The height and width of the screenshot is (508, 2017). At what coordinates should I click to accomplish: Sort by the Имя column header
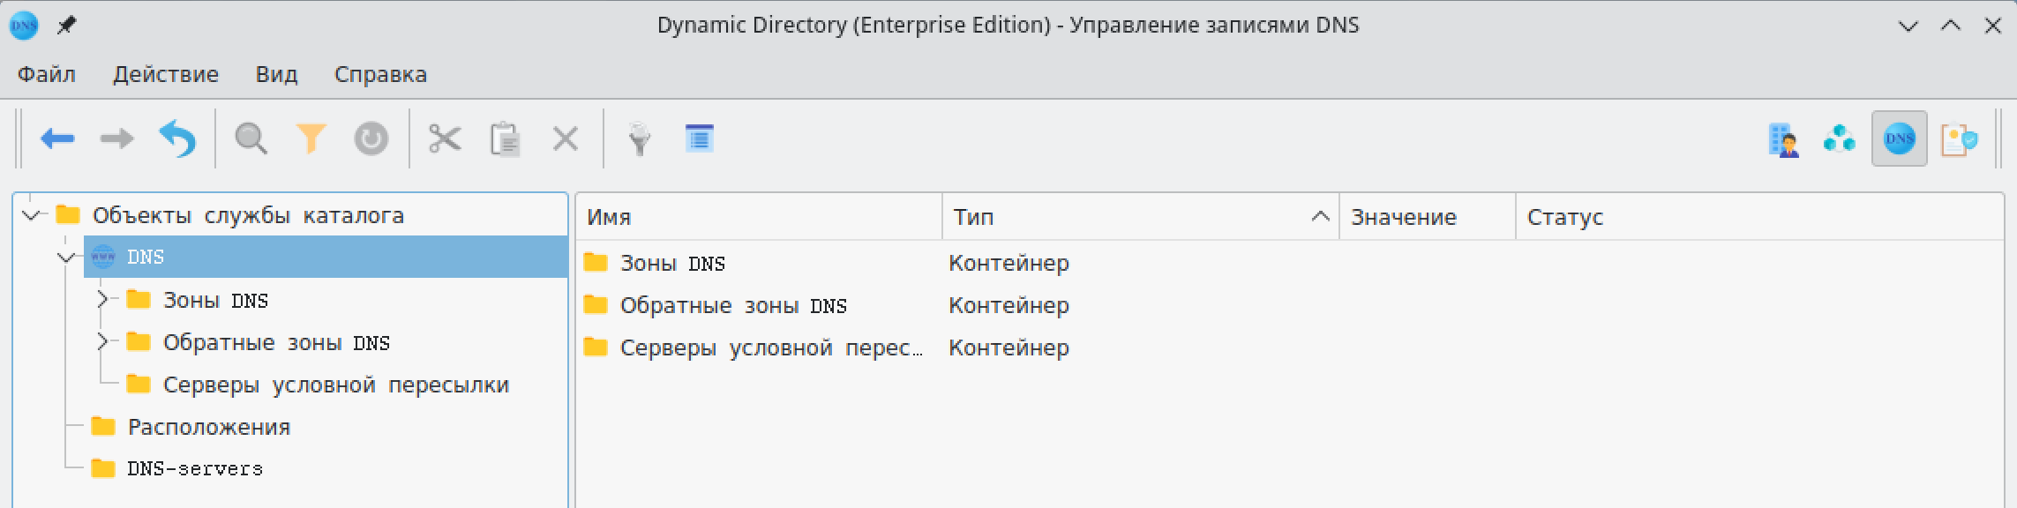759,217
